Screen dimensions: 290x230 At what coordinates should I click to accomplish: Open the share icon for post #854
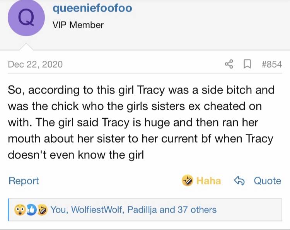229,64
